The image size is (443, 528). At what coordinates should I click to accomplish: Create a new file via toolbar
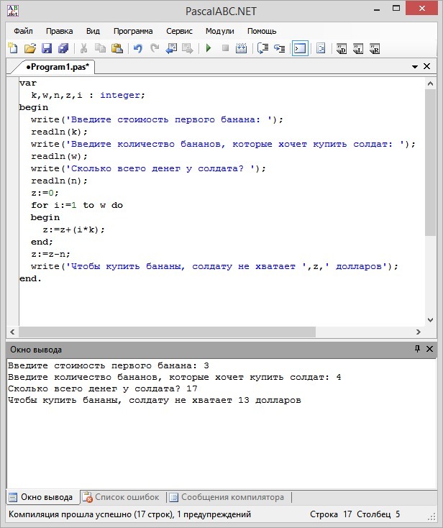13,48
